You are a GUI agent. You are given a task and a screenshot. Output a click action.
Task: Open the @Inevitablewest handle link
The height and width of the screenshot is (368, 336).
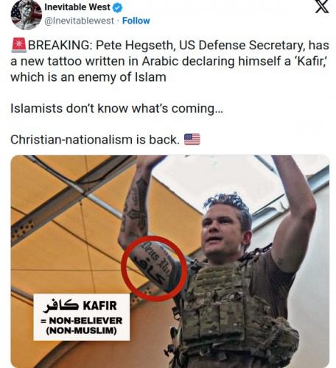coord(79,21)
